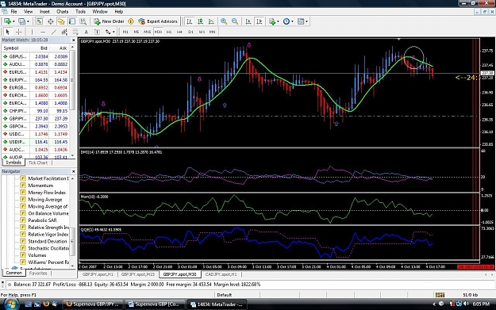Toggle chart Auto Scroll

coord(248,21)
